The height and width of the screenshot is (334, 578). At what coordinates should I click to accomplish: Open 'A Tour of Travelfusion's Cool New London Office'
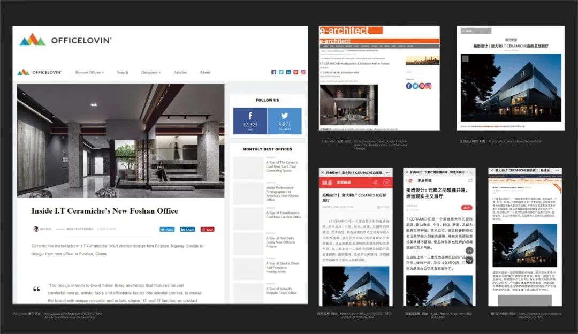click(x=284, y=215)
